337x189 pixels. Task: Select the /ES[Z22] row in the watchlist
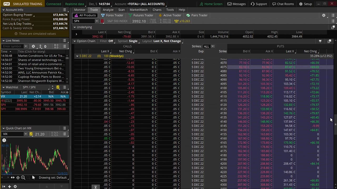[34, 101]
